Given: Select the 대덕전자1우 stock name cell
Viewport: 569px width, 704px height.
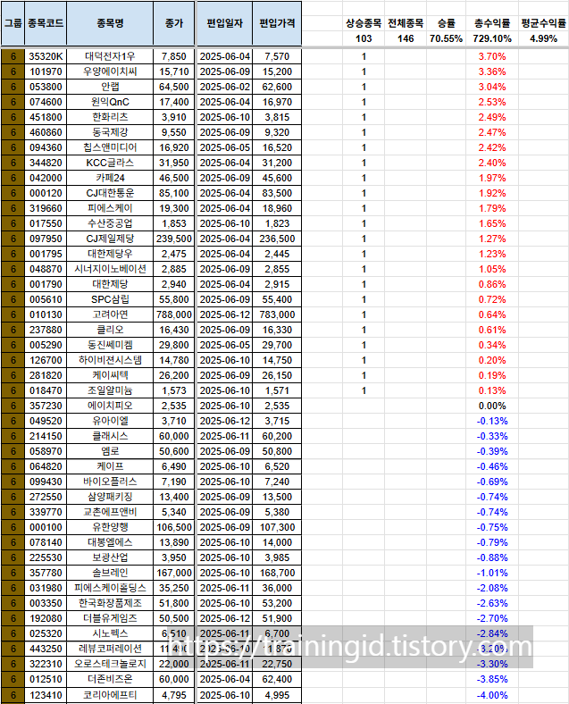Looking at the screenshot, I should (110, 56).
